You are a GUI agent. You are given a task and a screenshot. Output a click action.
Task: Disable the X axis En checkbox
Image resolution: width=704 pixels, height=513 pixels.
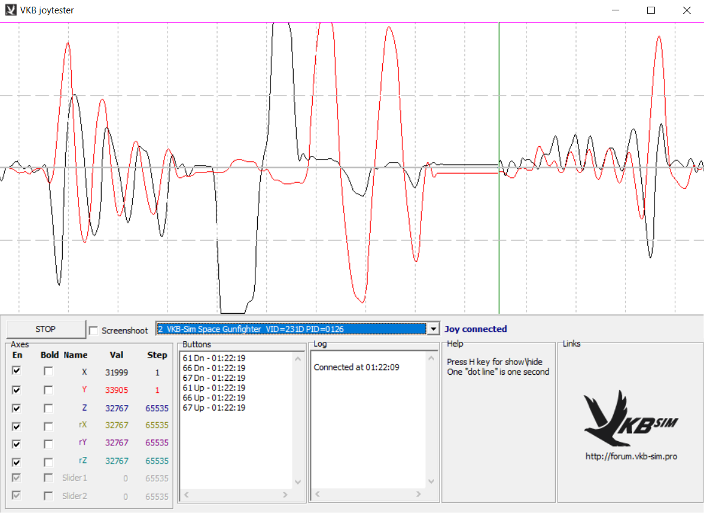point(16,370)
